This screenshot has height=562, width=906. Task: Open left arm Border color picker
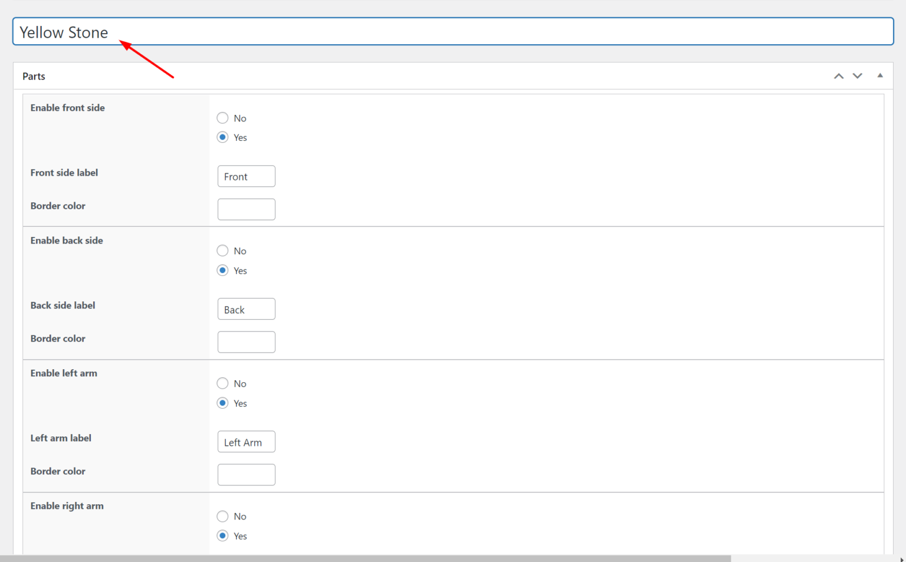[246, 475]
